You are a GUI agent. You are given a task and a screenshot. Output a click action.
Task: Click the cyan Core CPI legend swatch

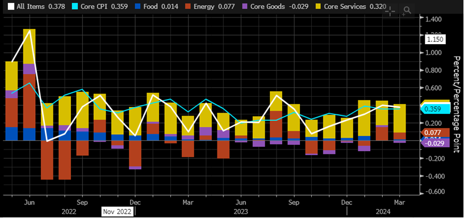click(x=76, y=6)
